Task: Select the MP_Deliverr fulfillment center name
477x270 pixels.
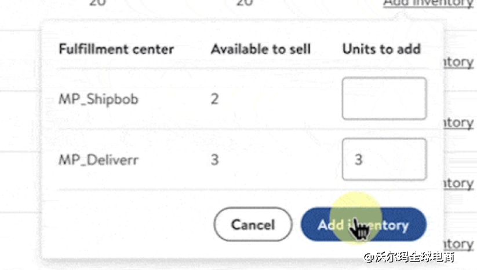Action: pyautogui.click(x=98, y=159)
